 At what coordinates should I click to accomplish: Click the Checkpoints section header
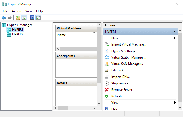tap(76, 56)
